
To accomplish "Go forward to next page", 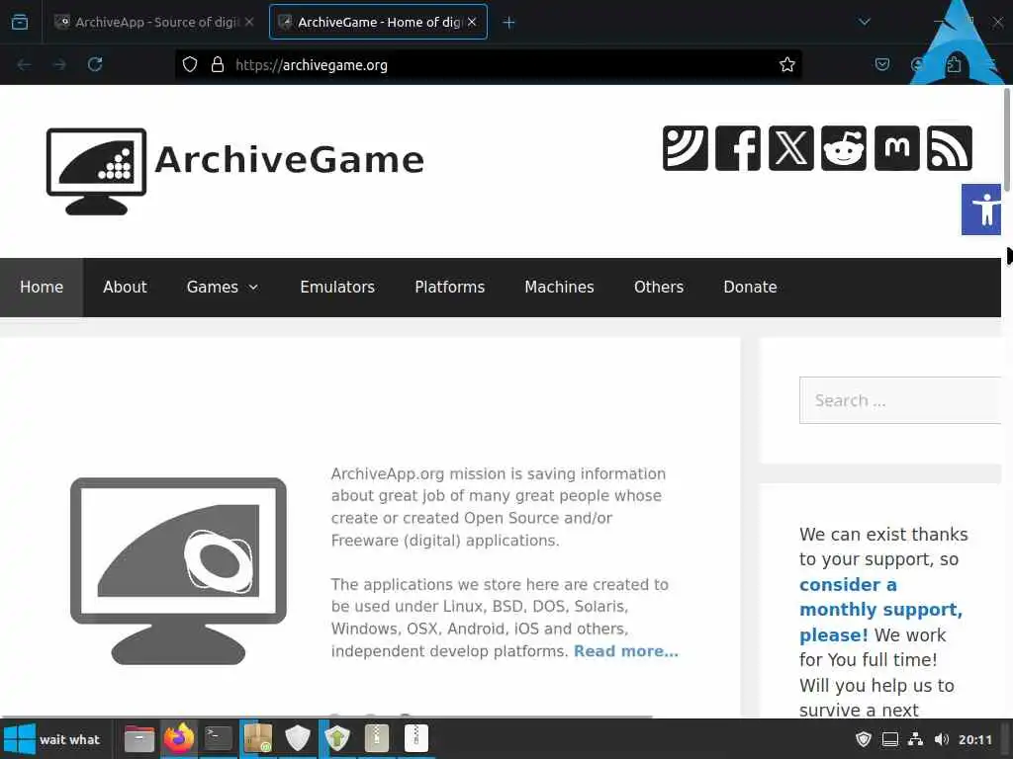I will point(59,64).
